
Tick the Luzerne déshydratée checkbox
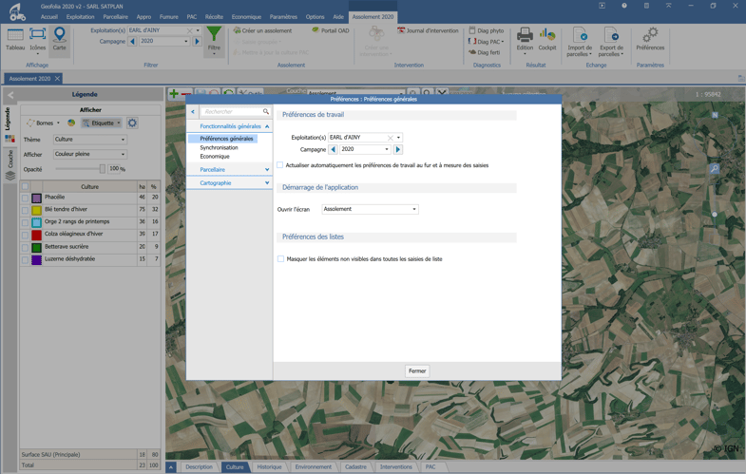coord(26,259)
